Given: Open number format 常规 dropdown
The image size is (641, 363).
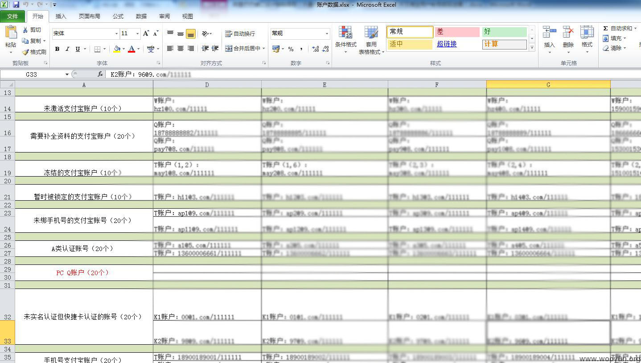Looking at the screenshot, I should click(x=327, y=33).
